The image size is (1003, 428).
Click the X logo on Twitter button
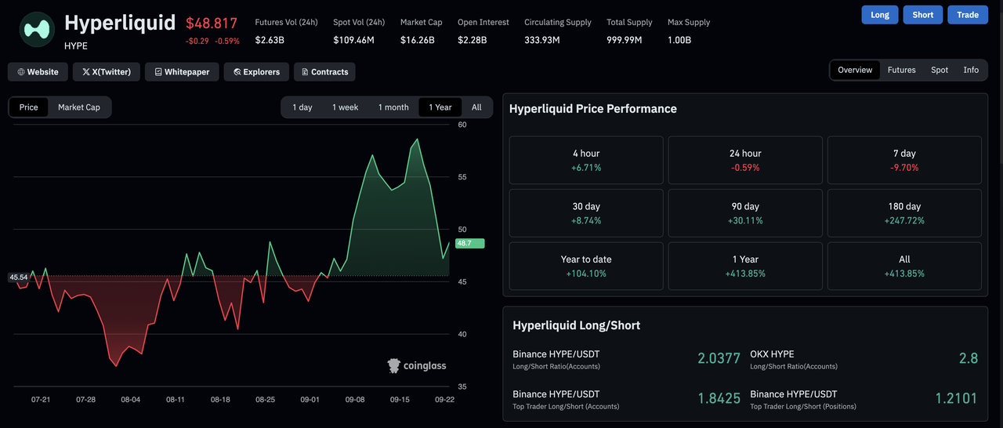coord(86,72)
